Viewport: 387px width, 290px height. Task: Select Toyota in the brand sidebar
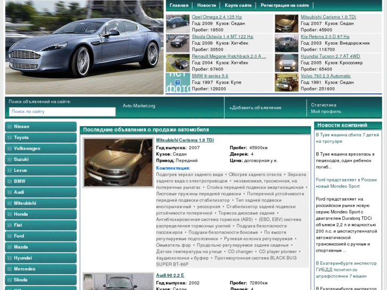point(41,137)
